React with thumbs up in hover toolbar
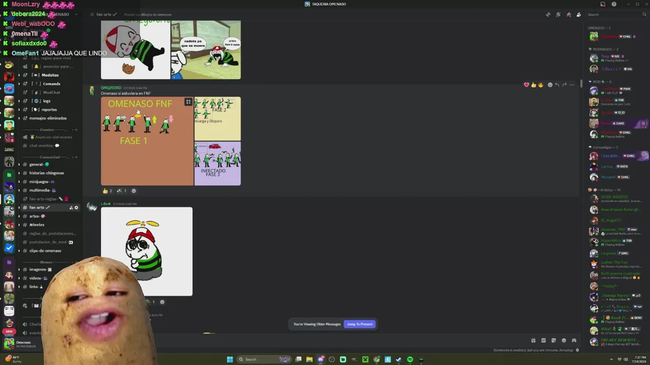The image size is (650, 365). pyautogui.click(x=534, y=85)
